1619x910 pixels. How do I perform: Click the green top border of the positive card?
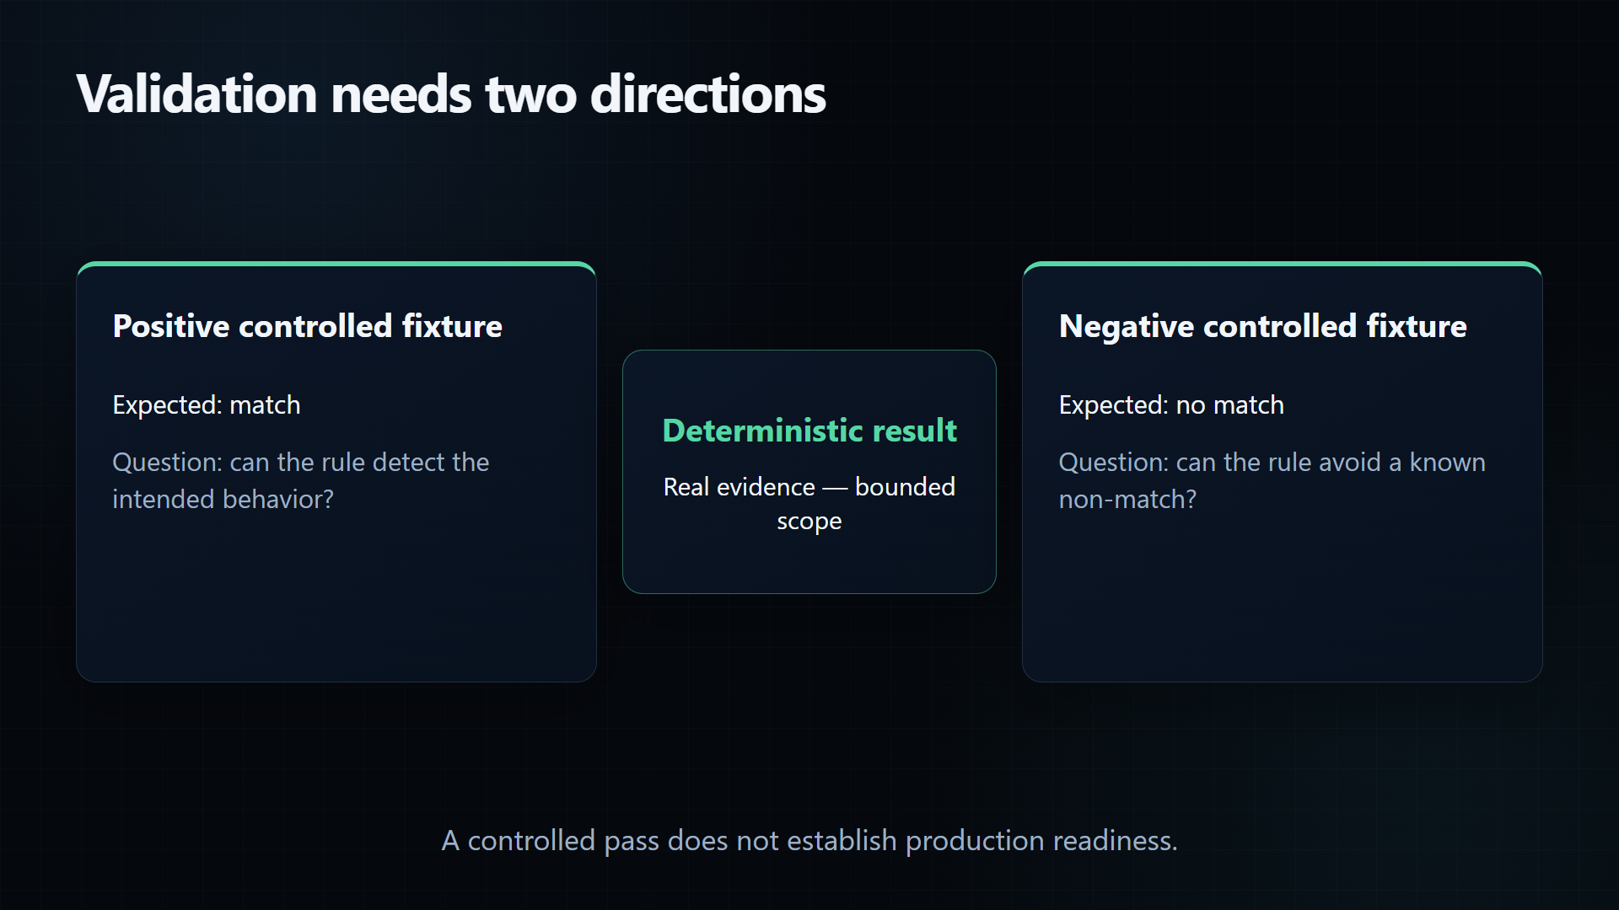pyautogui.click(x=336, y=264)
